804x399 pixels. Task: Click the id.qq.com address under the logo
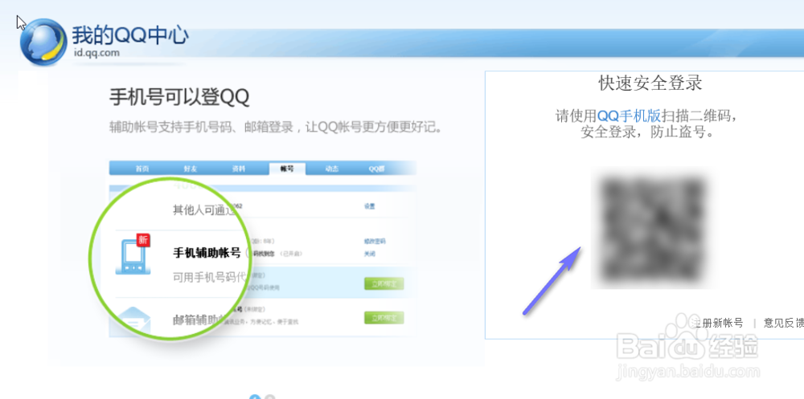coord(96,52)
